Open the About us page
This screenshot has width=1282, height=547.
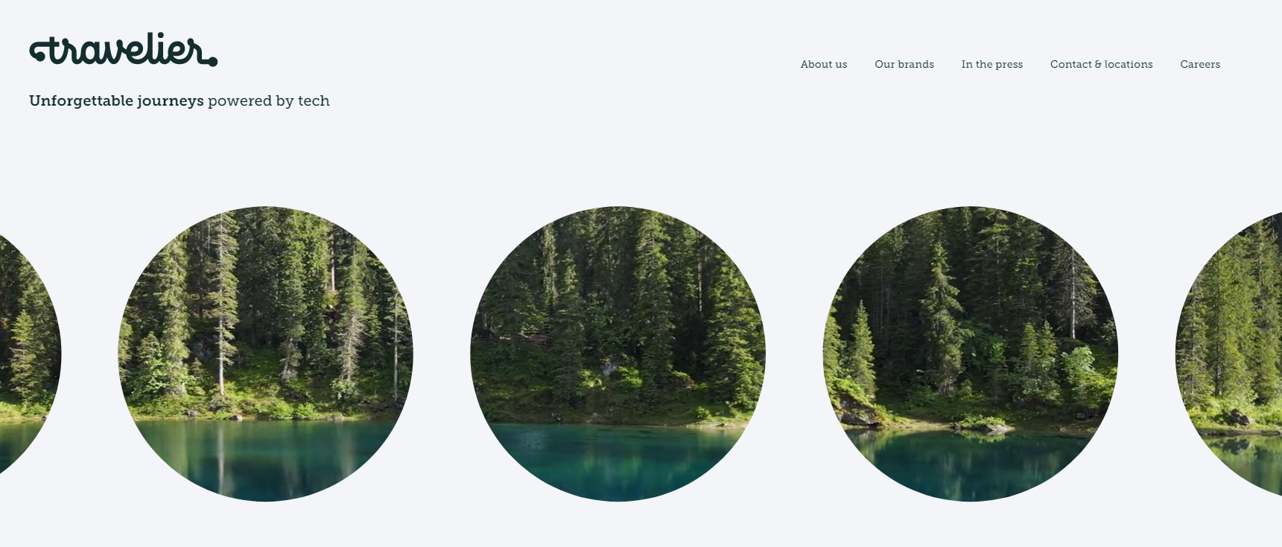[824, 65]
